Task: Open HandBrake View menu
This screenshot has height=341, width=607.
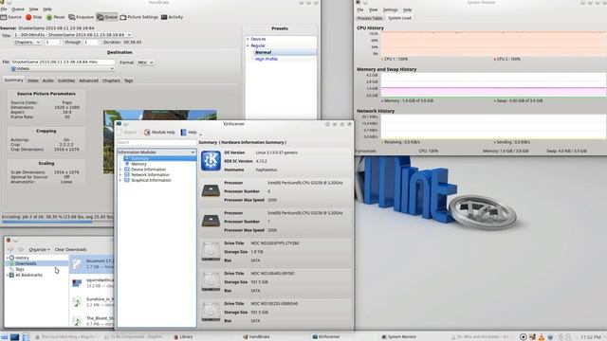Action: [34, 9]
